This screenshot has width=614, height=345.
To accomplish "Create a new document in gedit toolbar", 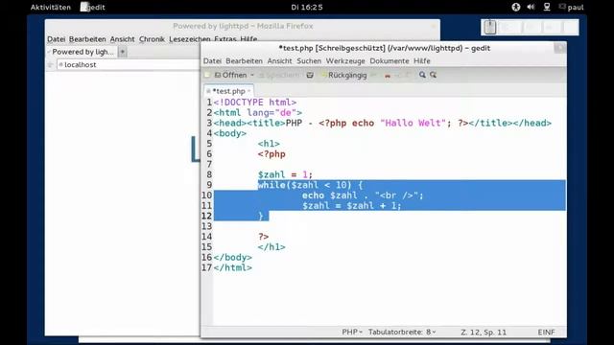I will 207,75.
